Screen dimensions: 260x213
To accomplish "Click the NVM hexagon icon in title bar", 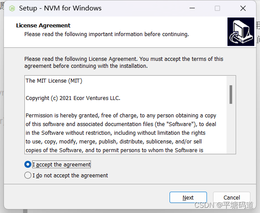I will (x=12, y=8).
